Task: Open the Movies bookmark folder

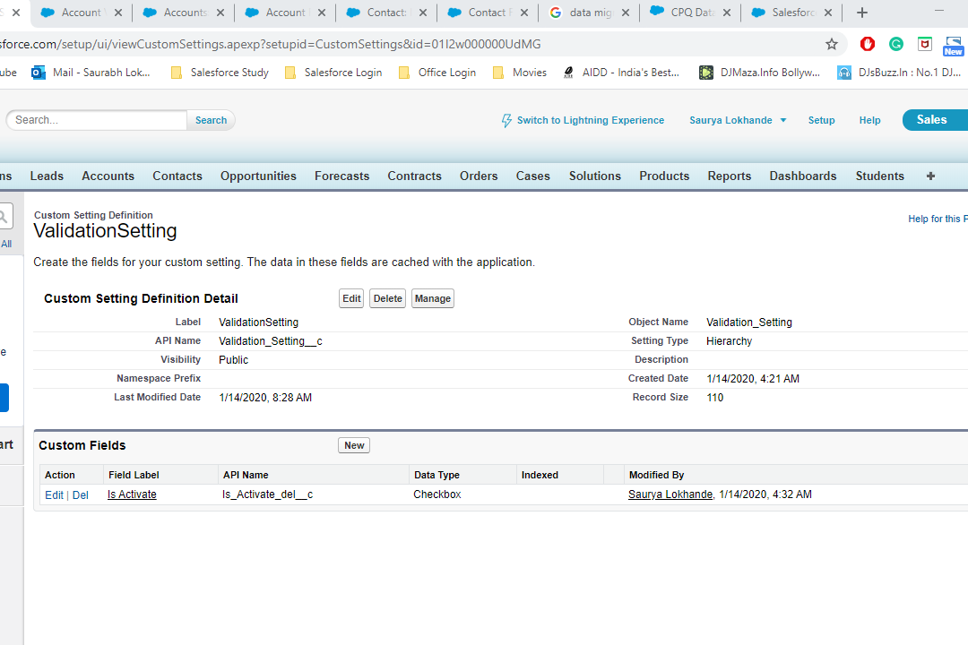Action: click(520, 73)
